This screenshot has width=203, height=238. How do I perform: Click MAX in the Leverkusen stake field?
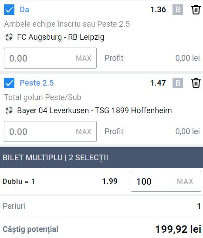(x=84, y=131)
